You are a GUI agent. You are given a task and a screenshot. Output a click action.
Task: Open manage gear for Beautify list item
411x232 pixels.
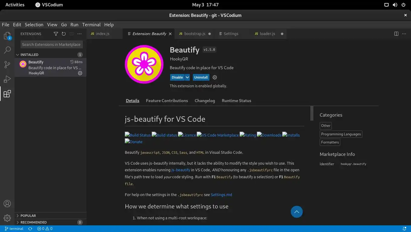(80, 73)
